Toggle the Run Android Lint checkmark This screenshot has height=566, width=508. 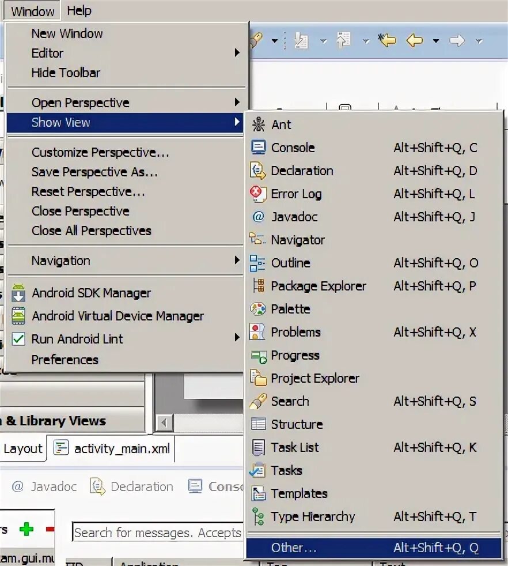point(18,339)
